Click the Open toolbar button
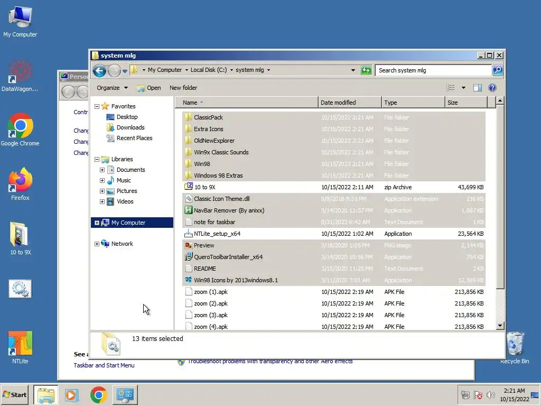Image resolution: width=541 pixels, height=406 pixels. click(x=149, y=88)
